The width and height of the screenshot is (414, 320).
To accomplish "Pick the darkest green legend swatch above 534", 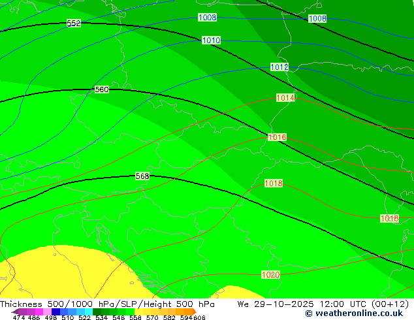I will pyautogui.click(x=97, y=312).
